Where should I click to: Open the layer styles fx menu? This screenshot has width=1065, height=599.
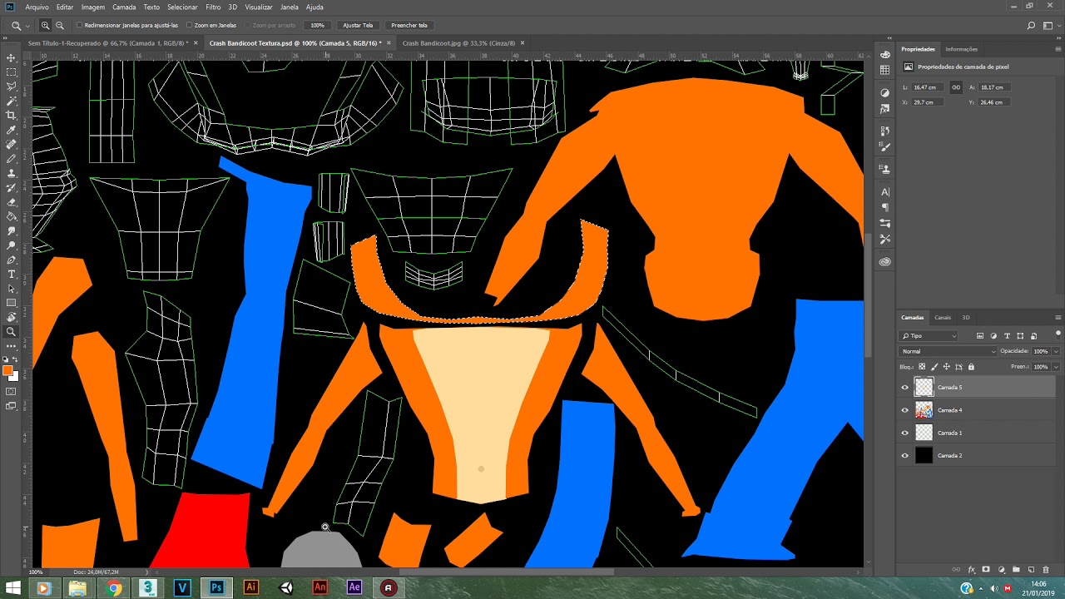pos(971,570)
